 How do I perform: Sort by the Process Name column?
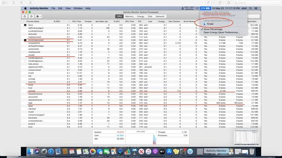click(33, 22)
